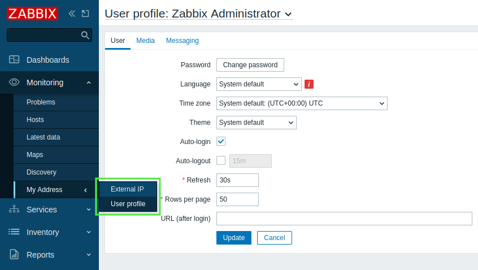Click the Update button
The width and height of the screenshot is (478, 270).
234,238
